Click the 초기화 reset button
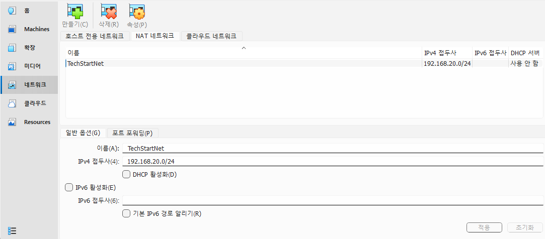 pos(525,227)
